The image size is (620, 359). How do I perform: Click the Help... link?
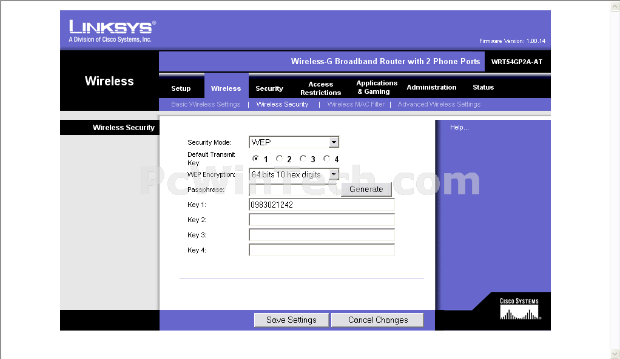(x=459, y=127)
